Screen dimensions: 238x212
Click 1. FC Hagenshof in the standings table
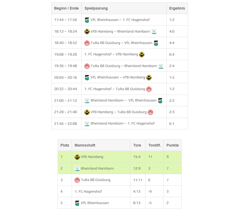[x=88, y=192]
